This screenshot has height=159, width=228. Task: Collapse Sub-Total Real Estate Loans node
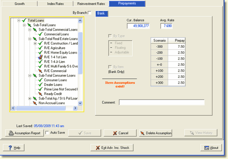point(30,39)
